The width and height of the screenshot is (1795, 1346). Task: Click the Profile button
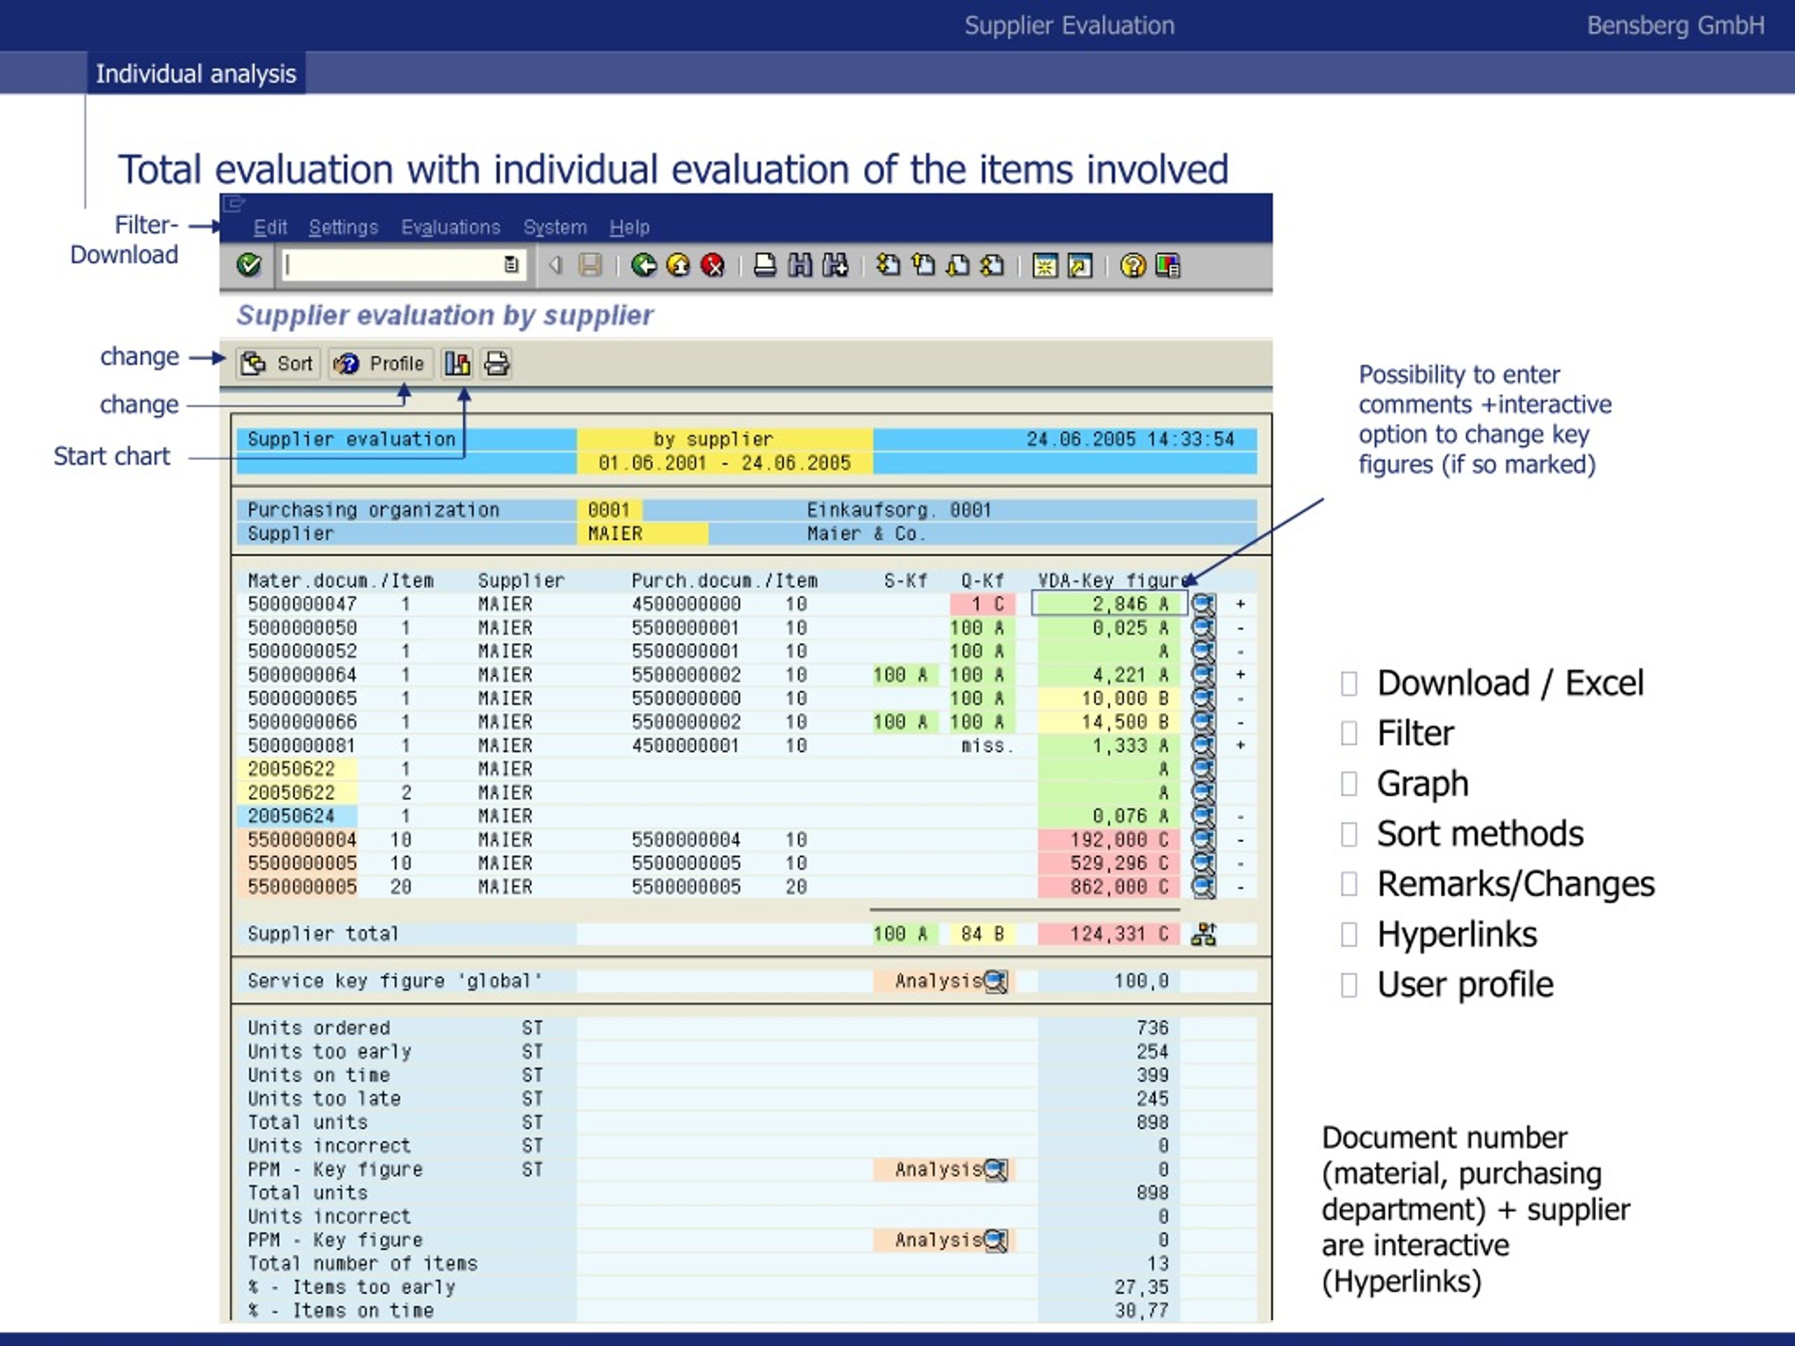click(381, 363)
